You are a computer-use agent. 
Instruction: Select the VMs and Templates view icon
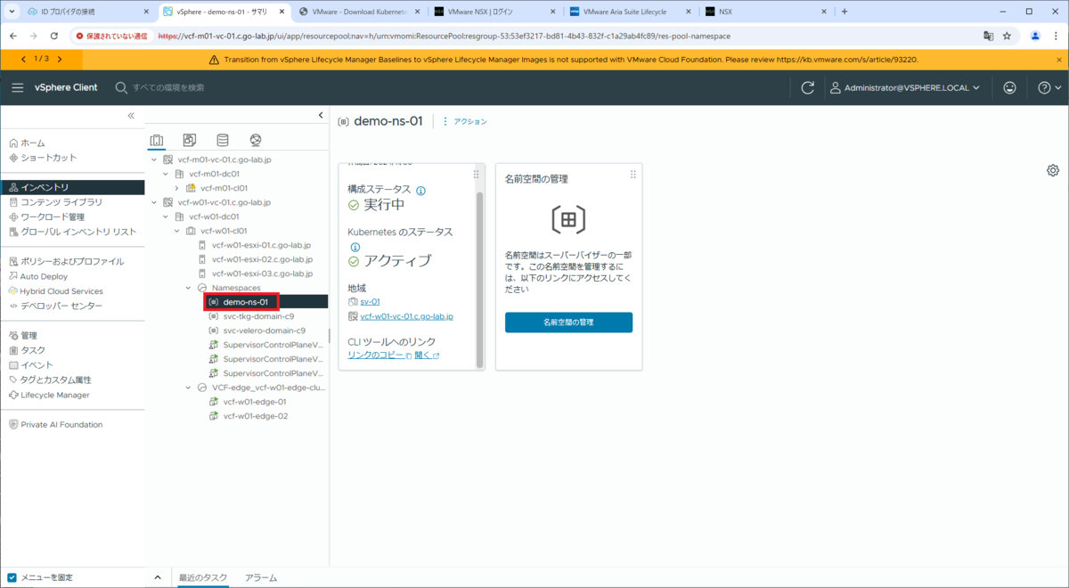click(x=190, y=140)
